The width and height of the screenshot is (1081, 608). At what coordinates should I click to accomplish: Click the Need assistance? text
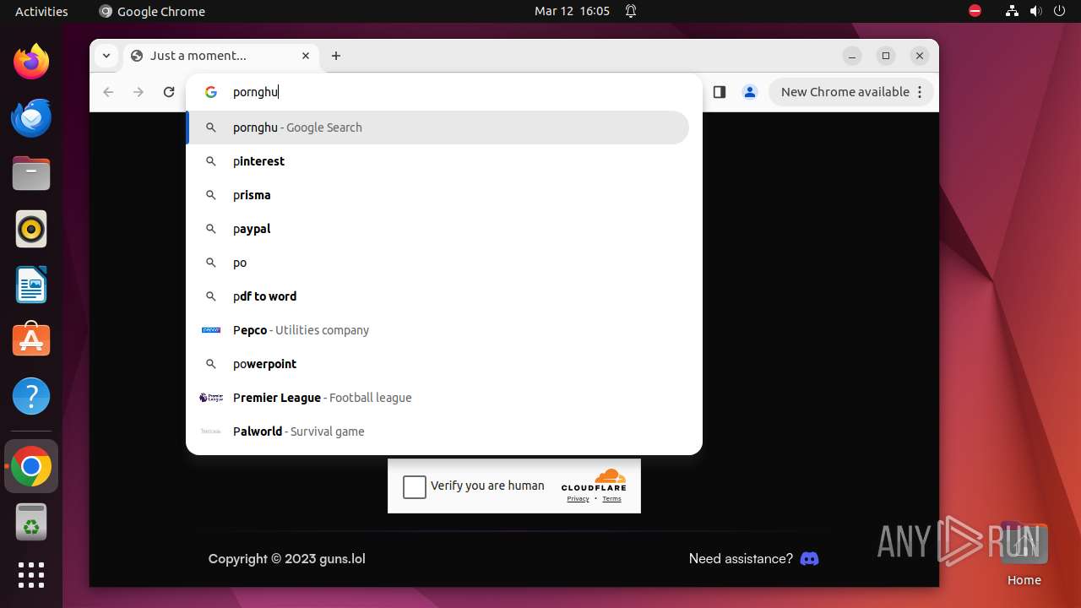click(x=741, y=558)
